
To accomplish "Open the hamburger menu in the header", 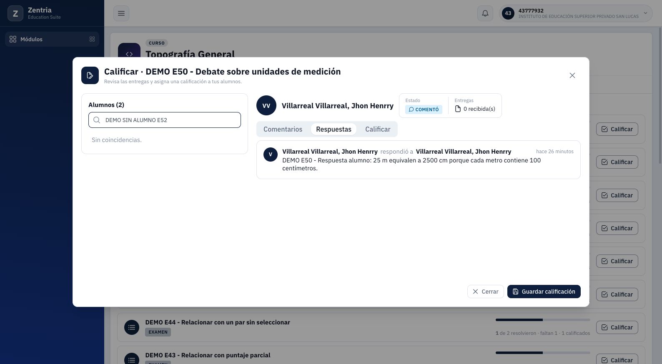I will (121, 13).
